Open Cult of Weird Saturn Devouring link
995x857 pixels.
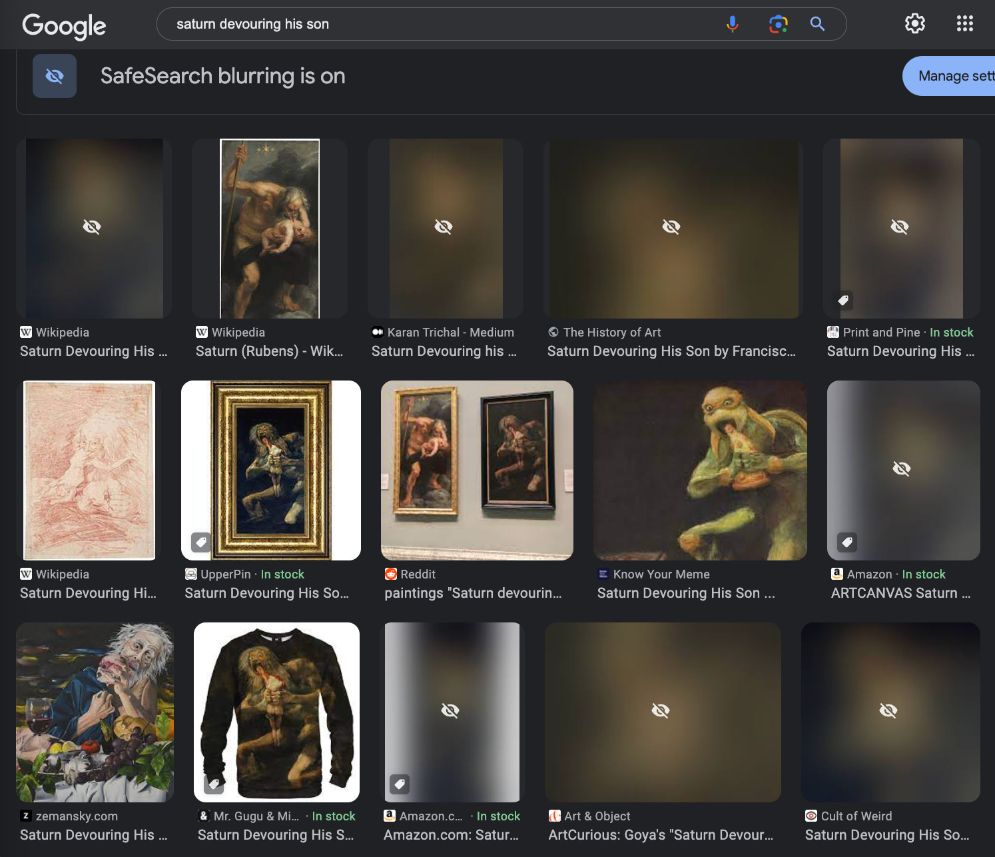pyautogui.click(x=887, y=835)
